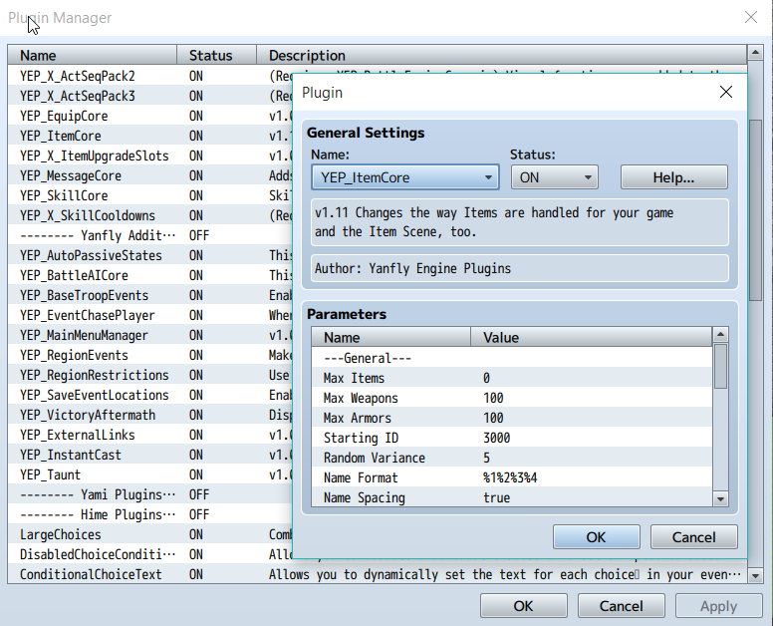Image resolution: width=773 pixels, height=626 pixels.
Task: Select the DisabledChoiceConditi… plugin row
Action: [x=149, y=554]
